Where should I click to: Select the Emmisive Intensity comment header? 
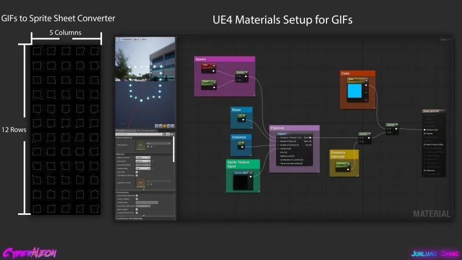(x=344, y=155)
